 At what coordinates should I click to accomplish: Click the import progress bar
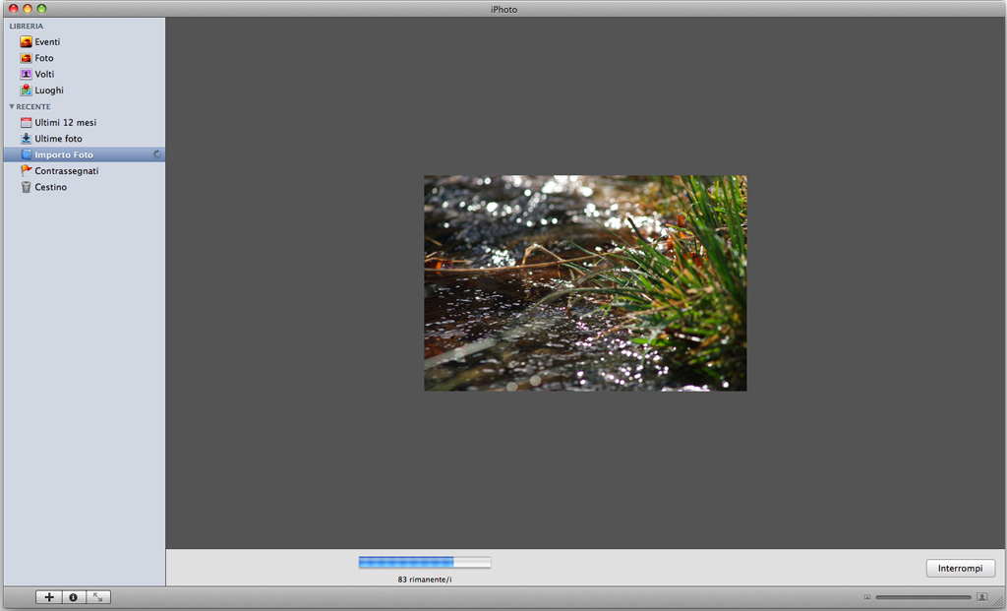tap(425, 562)
